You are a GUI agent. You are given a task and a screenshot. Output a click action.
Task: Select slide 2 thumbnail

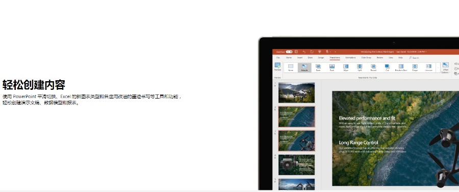296,116
